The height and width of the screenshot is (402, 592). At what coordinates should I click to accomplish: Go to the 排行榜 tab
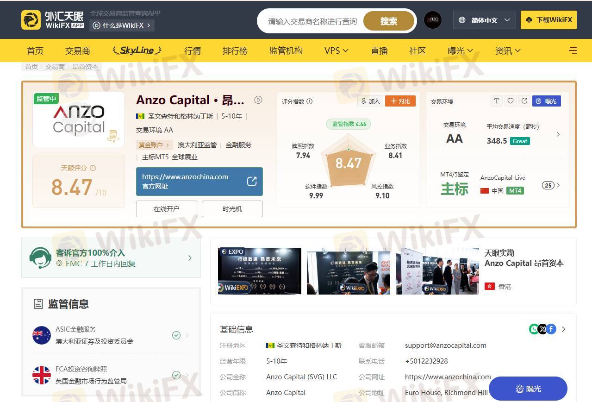235,50
